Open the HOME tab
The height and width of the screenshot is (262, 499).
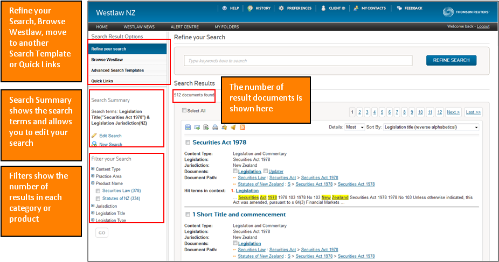click(102, 27)
